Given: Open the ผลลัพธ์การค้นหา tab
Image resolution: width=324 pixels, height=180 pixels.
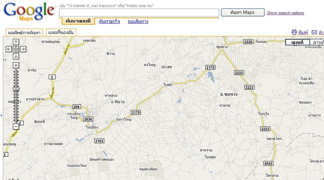Looking at the screenshot, I should point(24,32).
